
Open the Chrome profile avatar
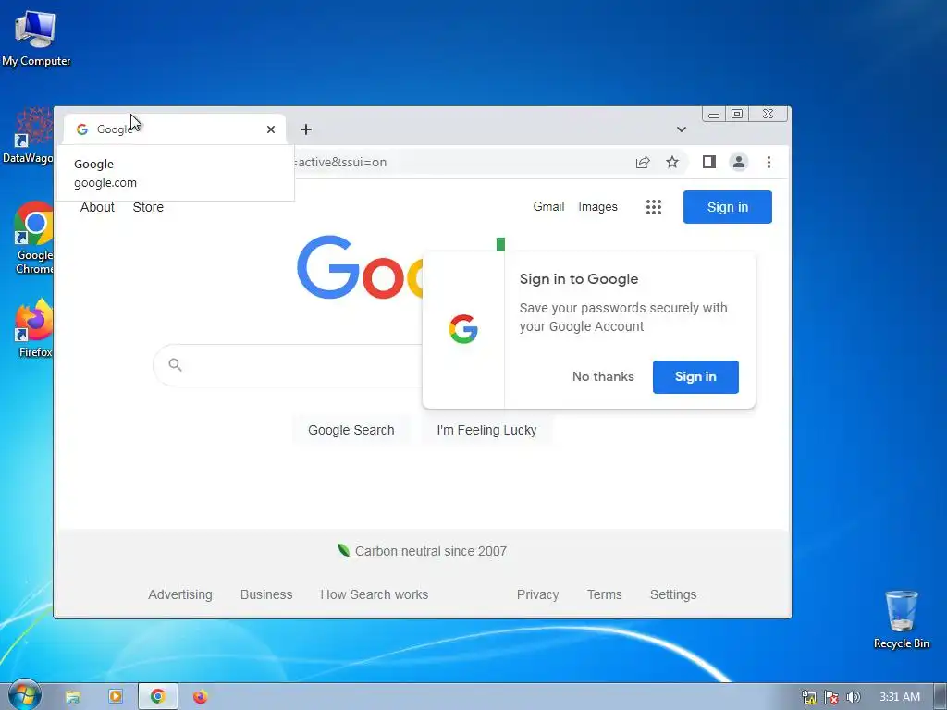[x=739, y=162]
